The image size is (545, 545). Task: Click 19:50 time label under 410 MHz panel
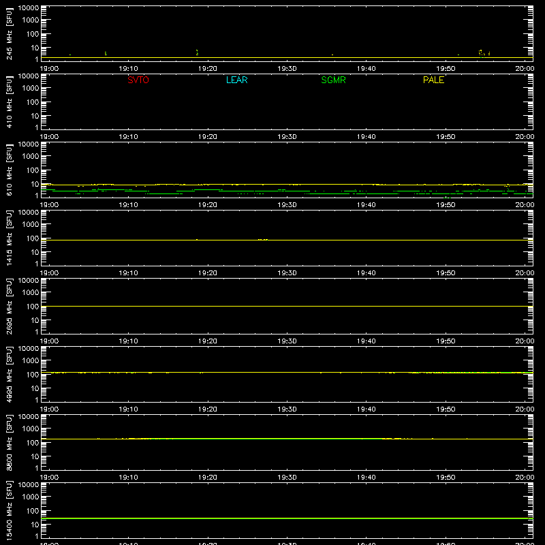pos(446,137)
